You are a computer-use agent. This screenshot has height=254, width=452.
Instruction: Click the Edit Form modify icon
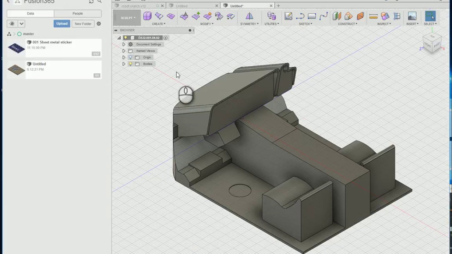coord(184,16)
